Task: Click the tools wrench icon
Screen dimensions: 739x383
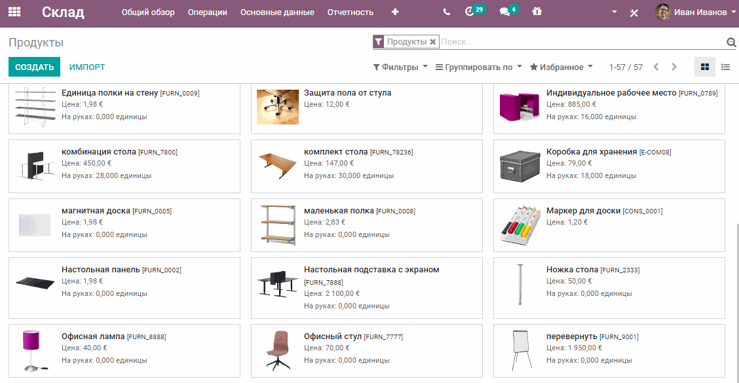Action: [634, 12]
